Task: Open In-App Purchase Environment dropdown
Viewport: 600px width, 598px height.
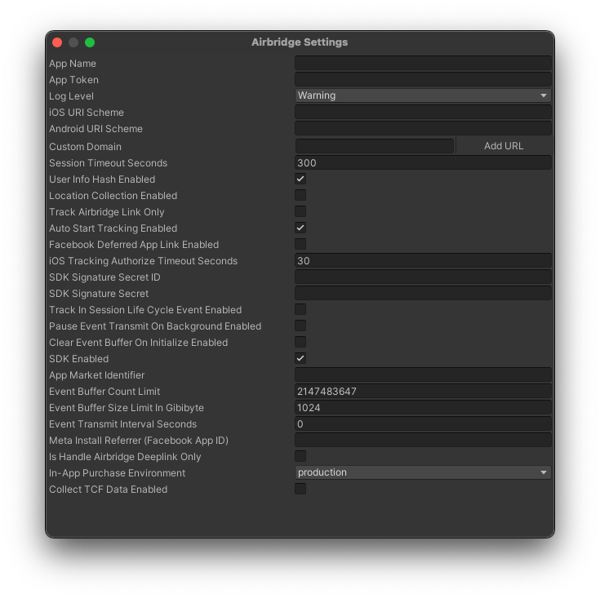Action: 423,472
